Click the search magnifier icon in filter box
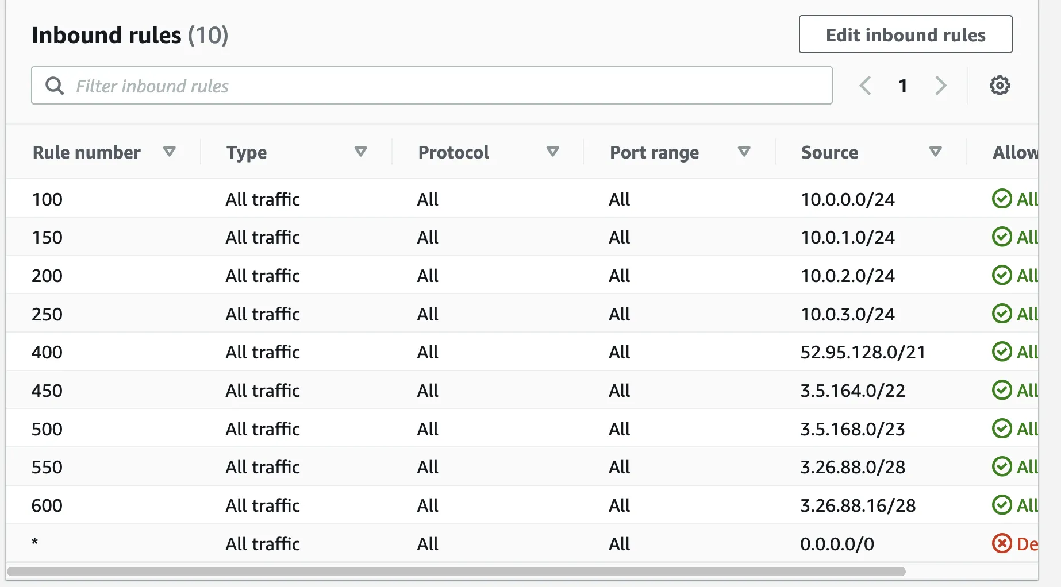 55,86
